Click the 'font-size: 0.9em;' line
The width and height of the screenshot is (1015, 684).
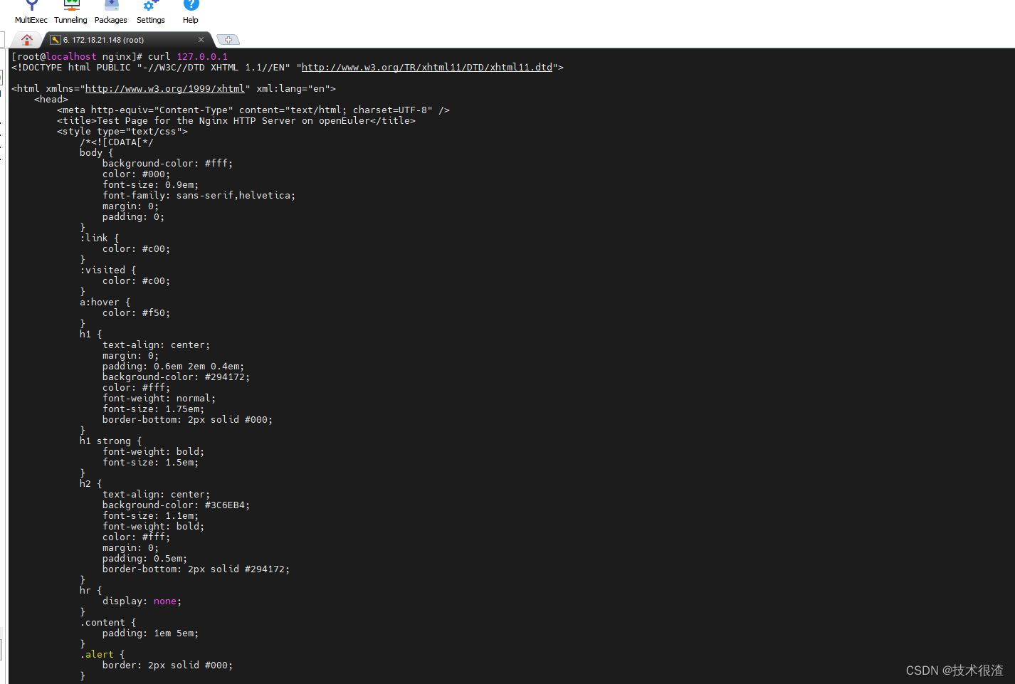(x=151, y=185)
